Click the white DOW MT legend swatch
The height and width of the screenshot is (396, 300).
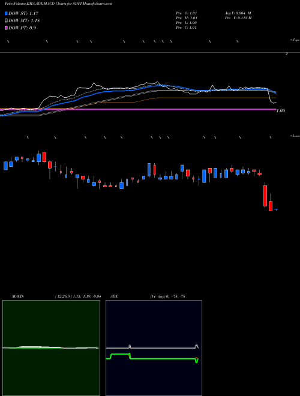[x=6, y=20]
